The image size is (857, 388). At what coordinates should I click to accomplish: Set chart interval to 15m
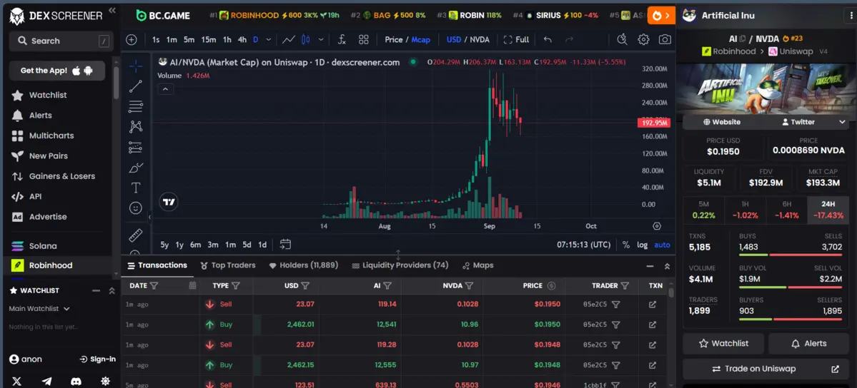(x=208, y=39)
